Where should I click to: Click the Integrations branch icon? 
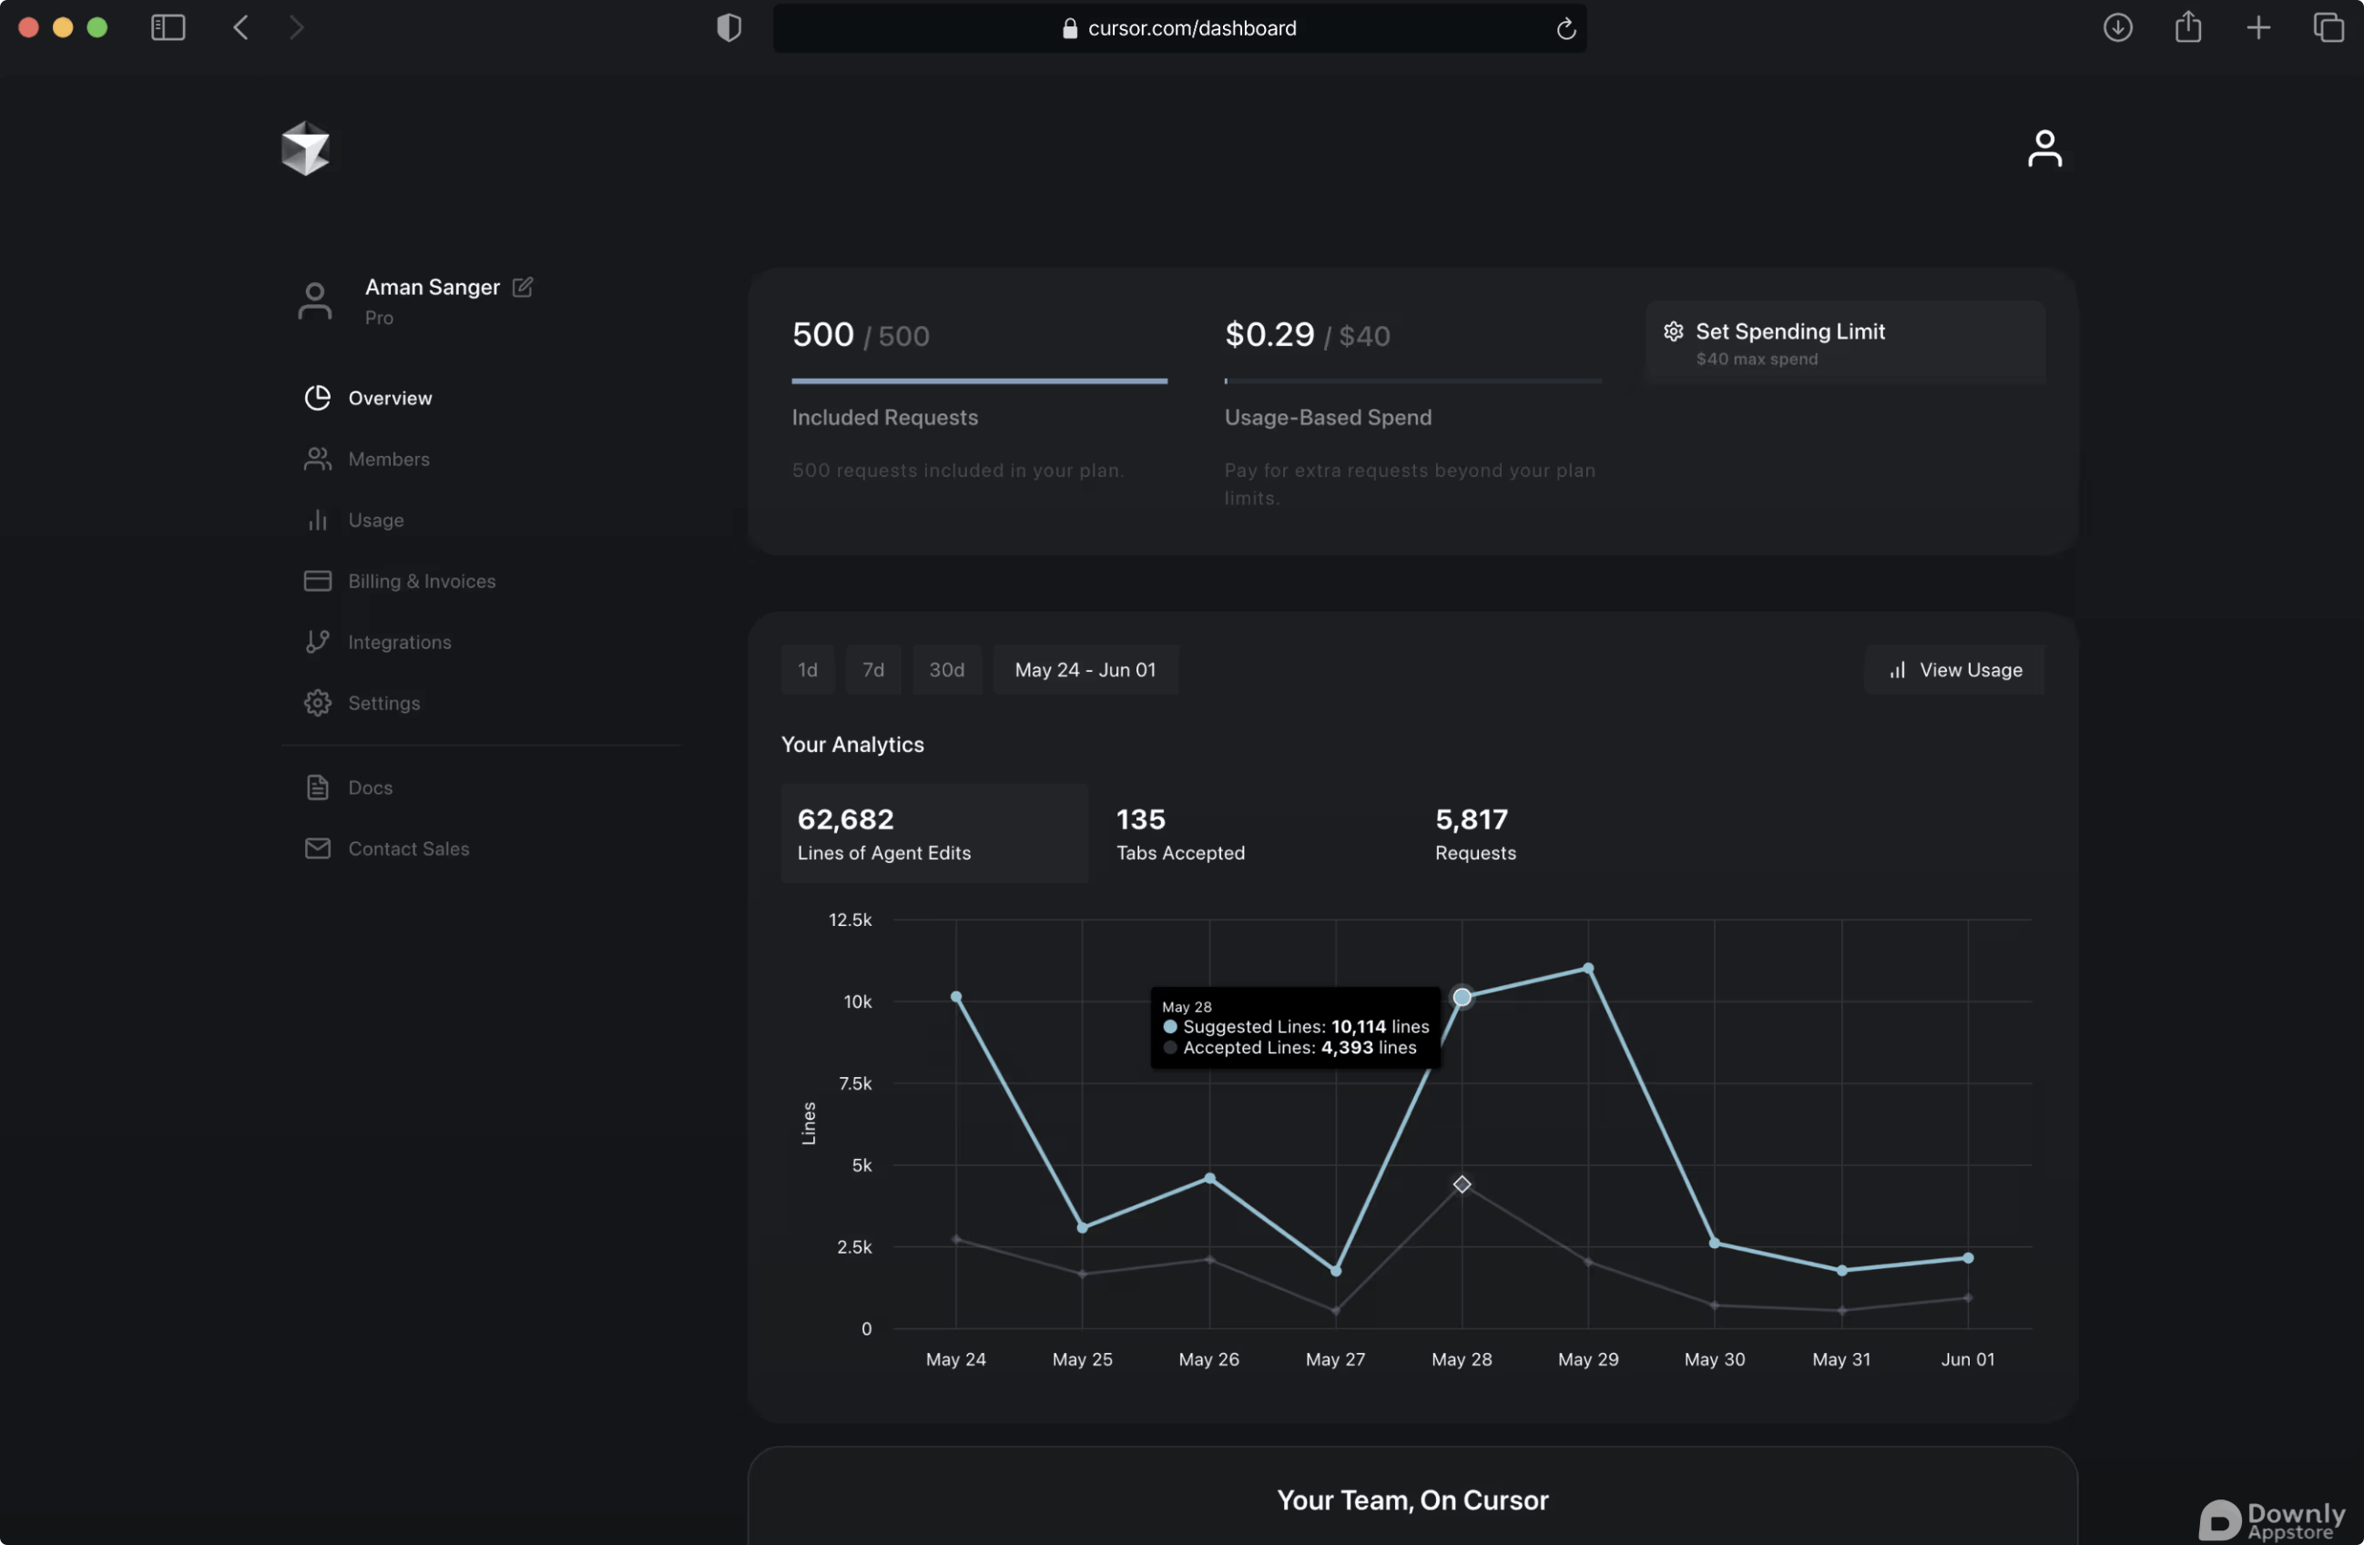pyautogui.click(x=317, y=642)
